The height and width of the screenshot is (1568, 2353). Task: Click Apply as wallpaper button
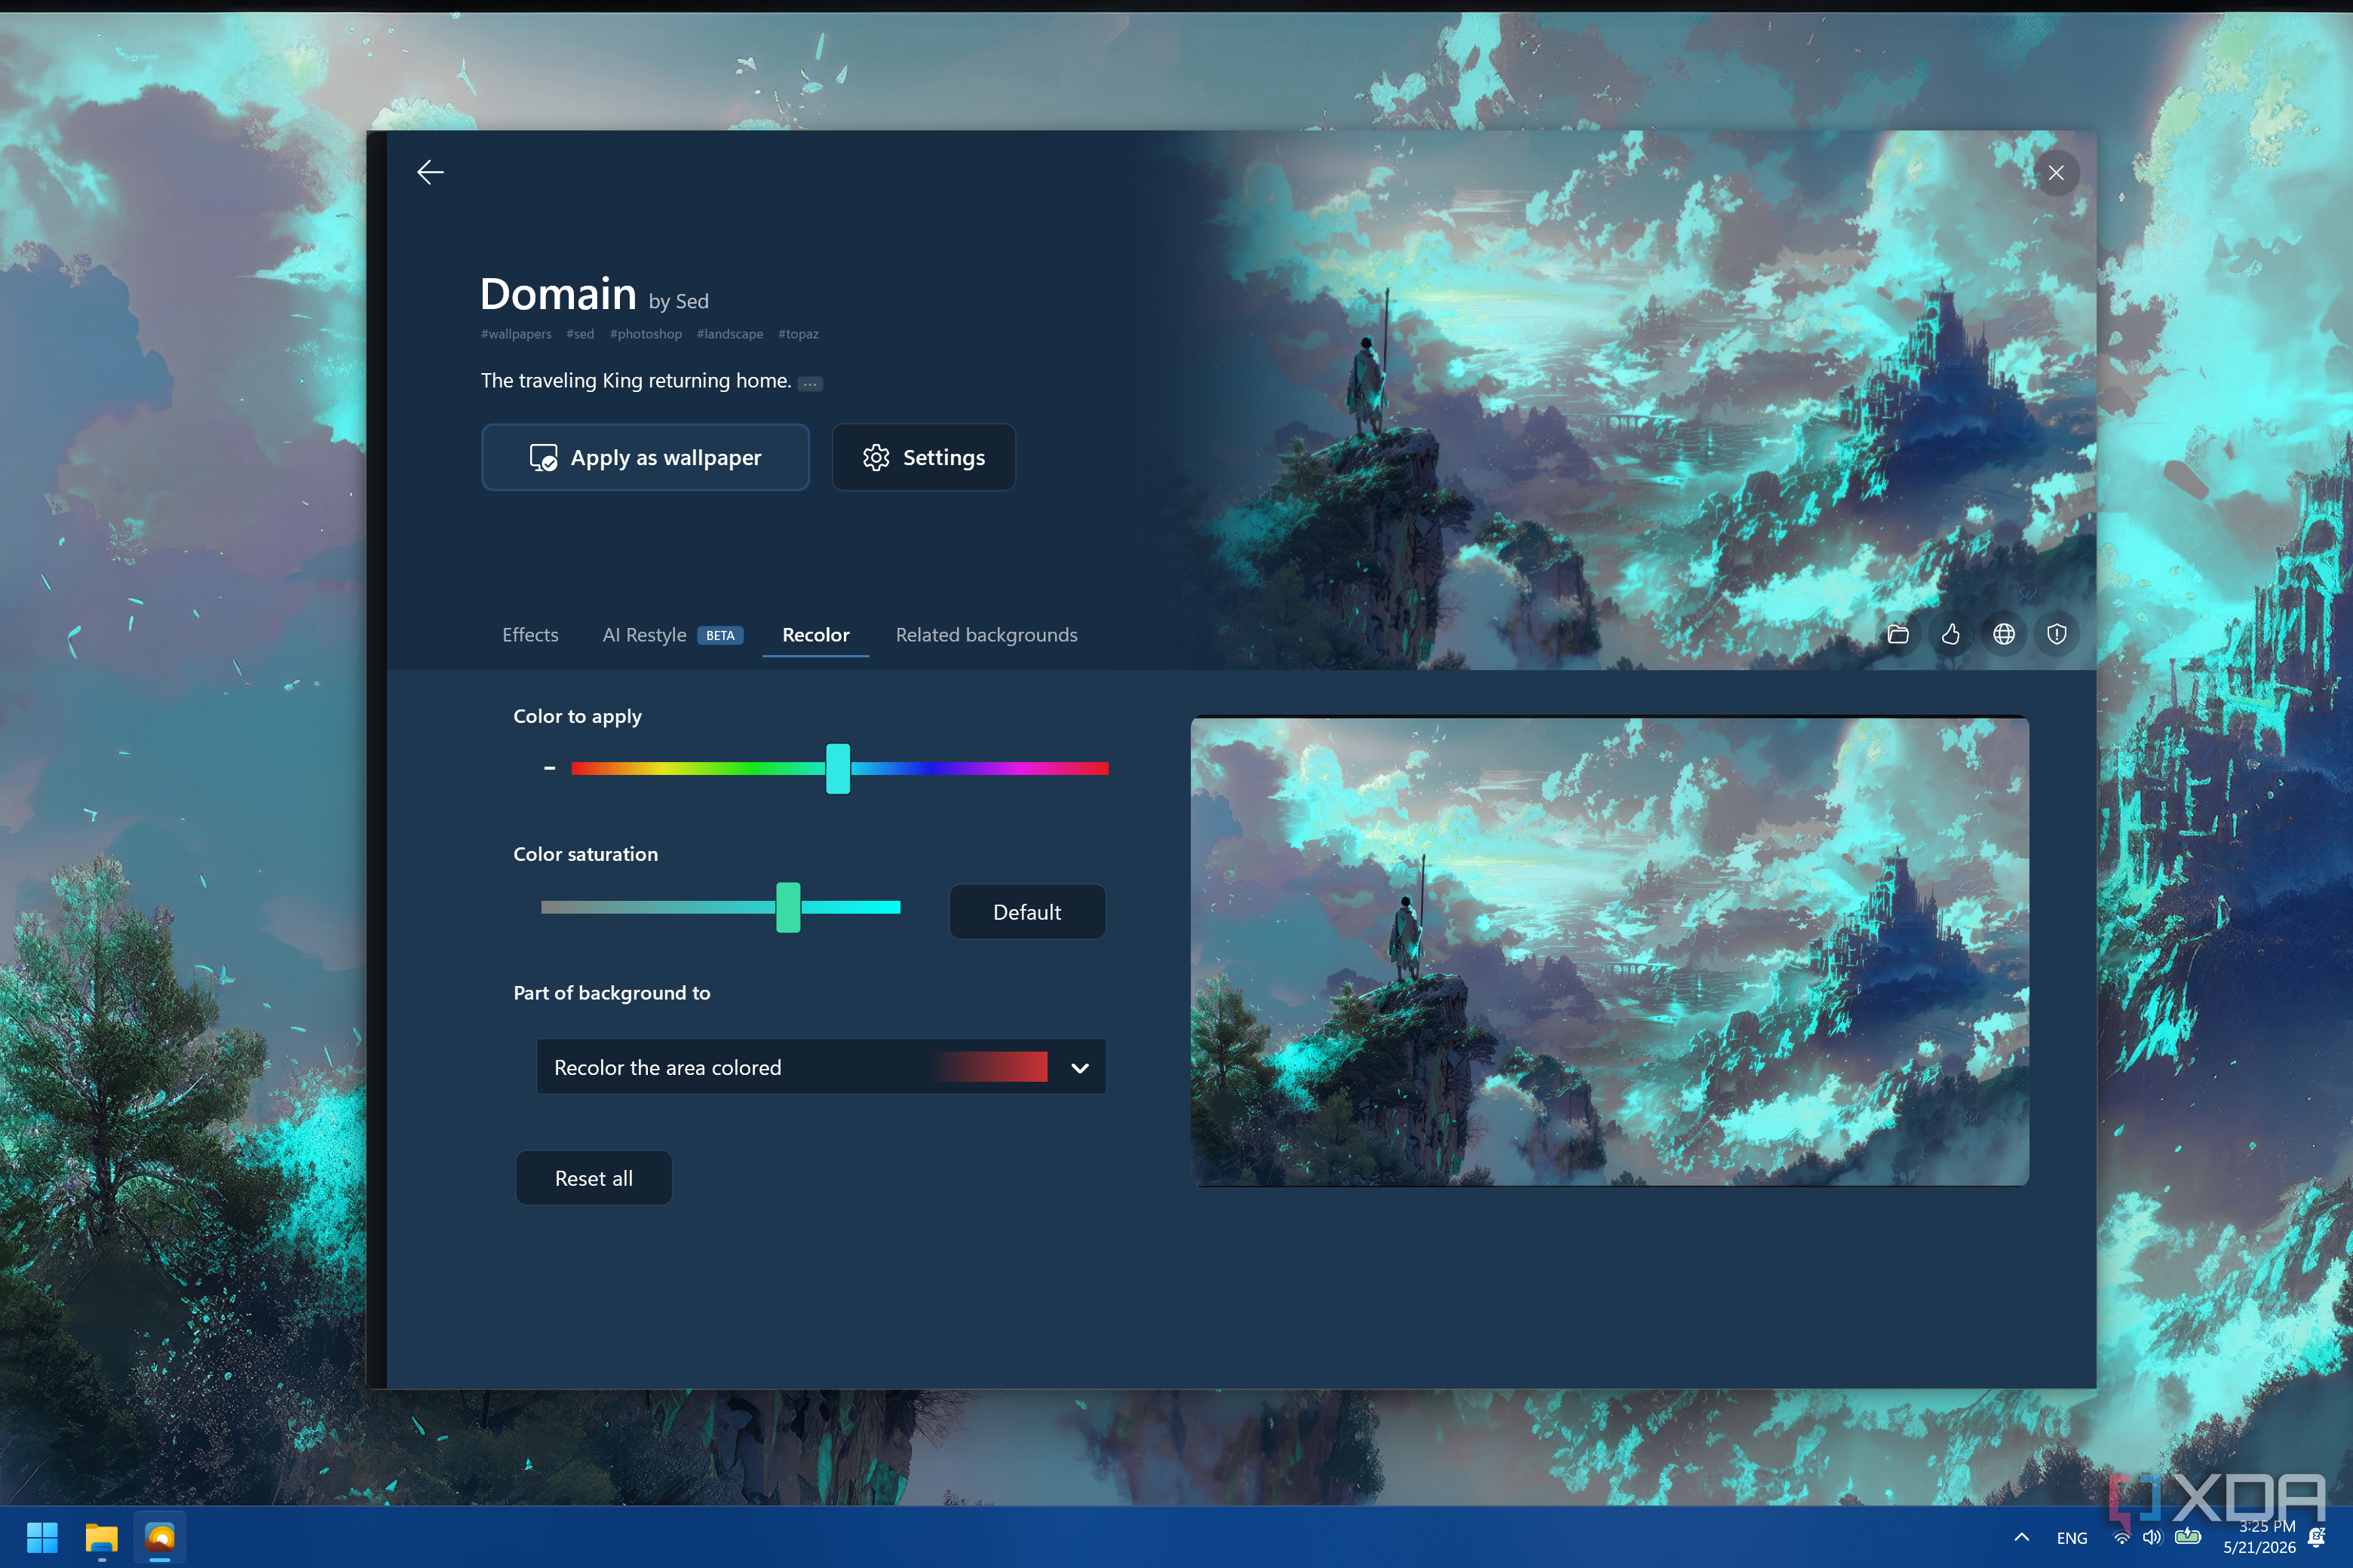[646, 457]
